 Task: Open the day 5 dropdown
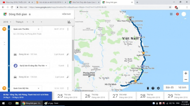(x=37, y=22)
